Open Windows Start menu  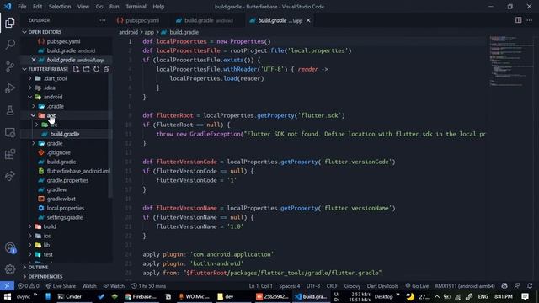[x=7, y=296]
